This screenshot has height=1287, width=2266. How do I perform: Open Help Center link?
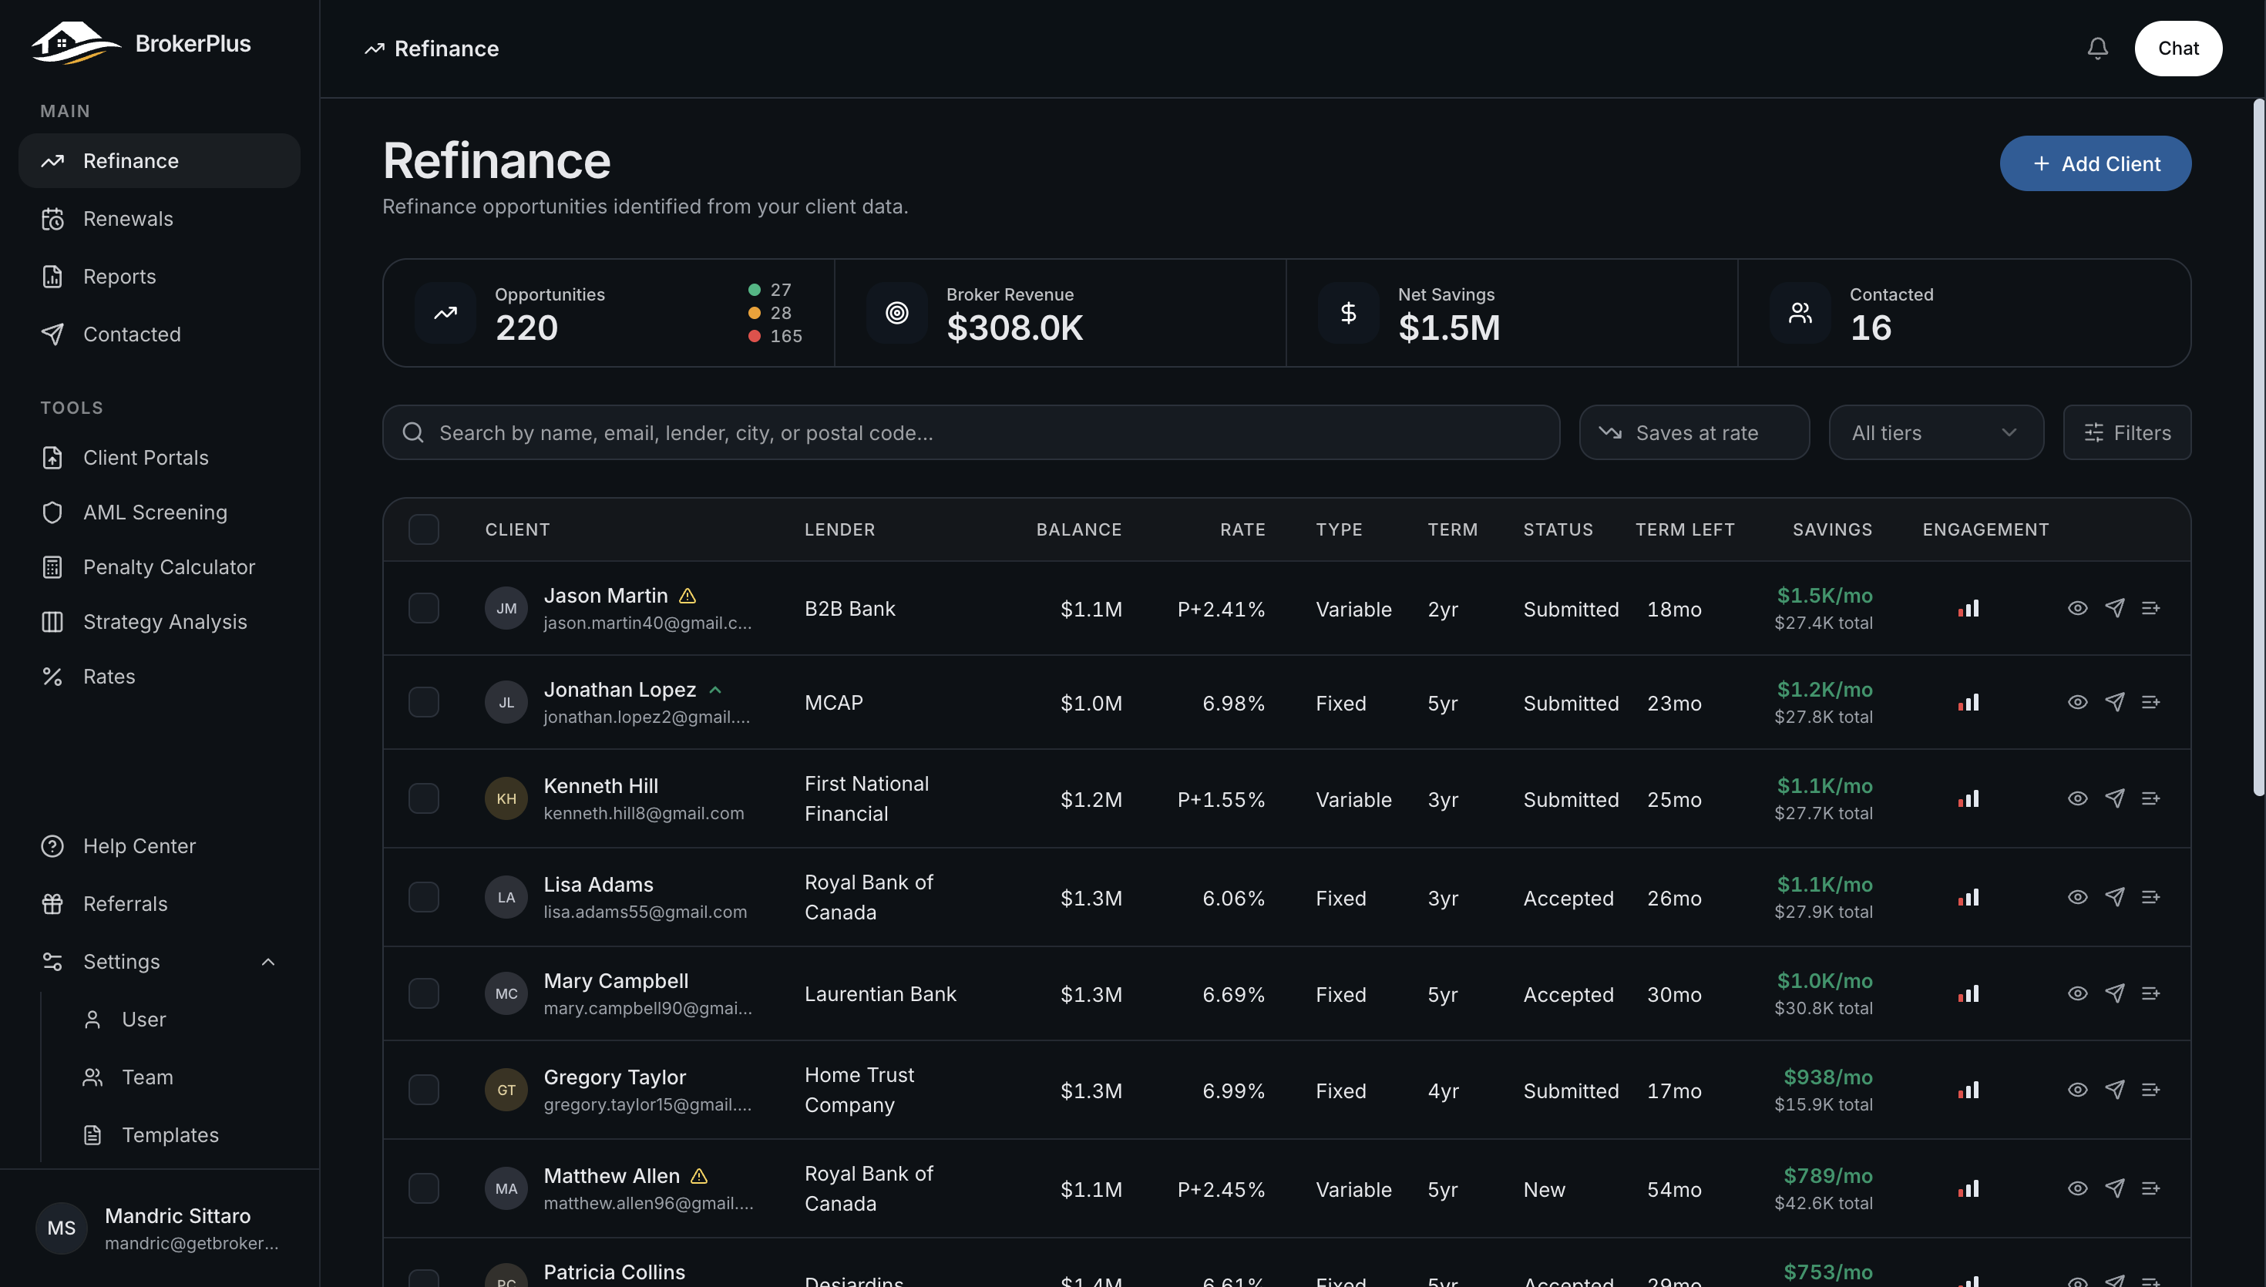pos(159,846)
